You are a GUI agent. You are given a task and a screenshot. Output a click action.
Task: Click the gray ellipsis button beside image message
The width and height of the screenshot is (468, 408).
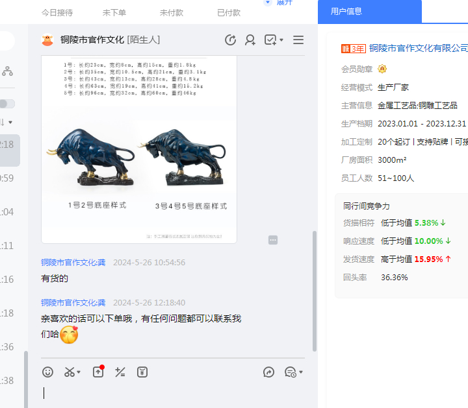pos(273,240)
